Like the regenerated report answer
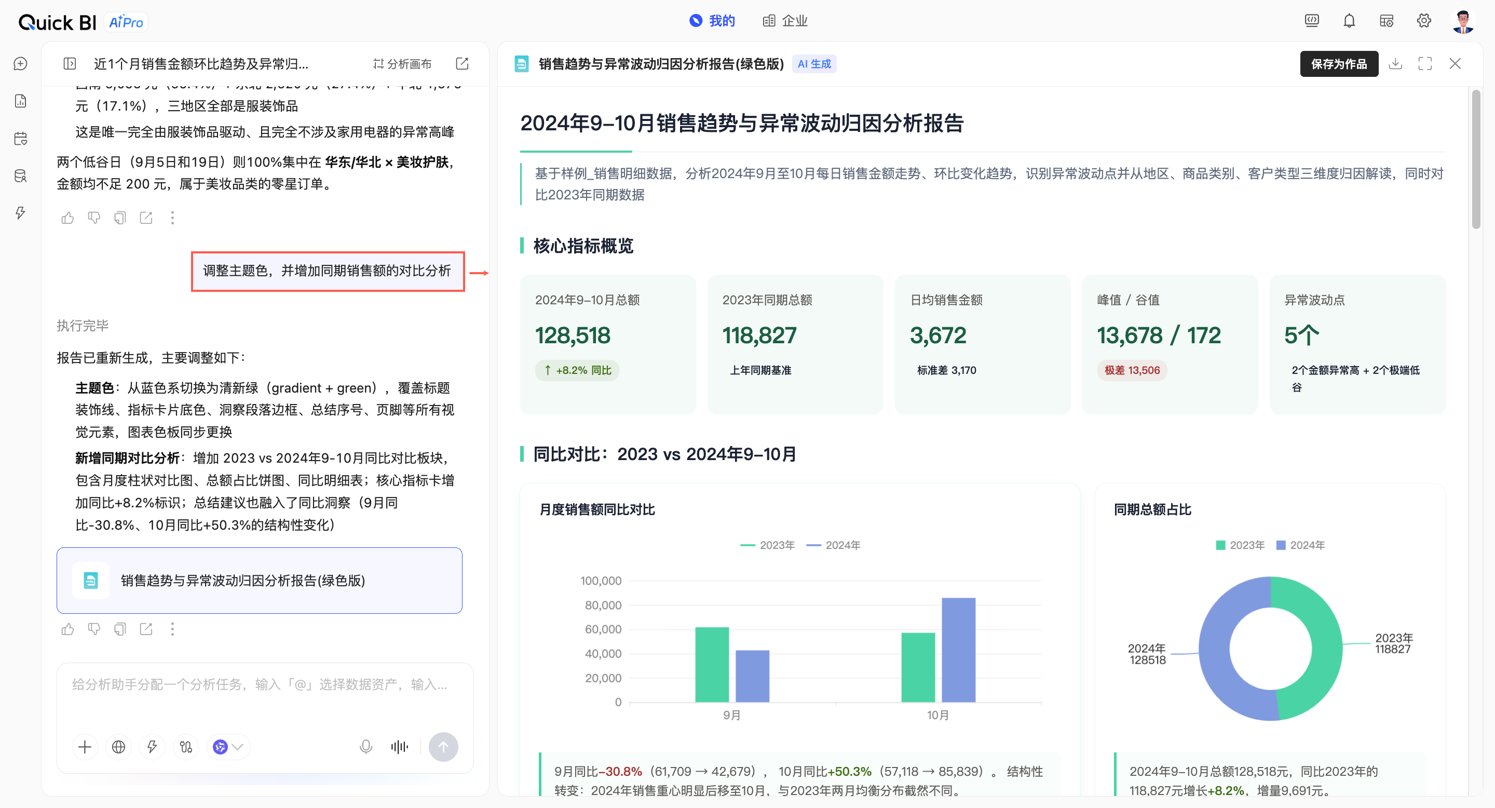The height and width of the screenshot is (808, 1495). pos(68,629)
